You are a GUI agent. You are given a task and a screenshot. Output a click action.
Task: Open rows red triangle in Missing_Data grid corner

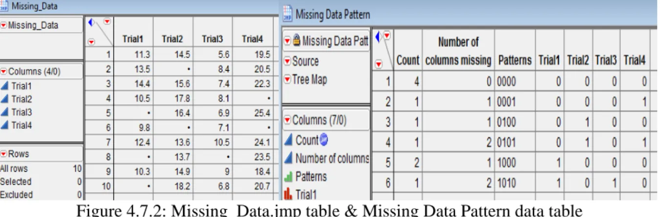[x=91, y=42]
